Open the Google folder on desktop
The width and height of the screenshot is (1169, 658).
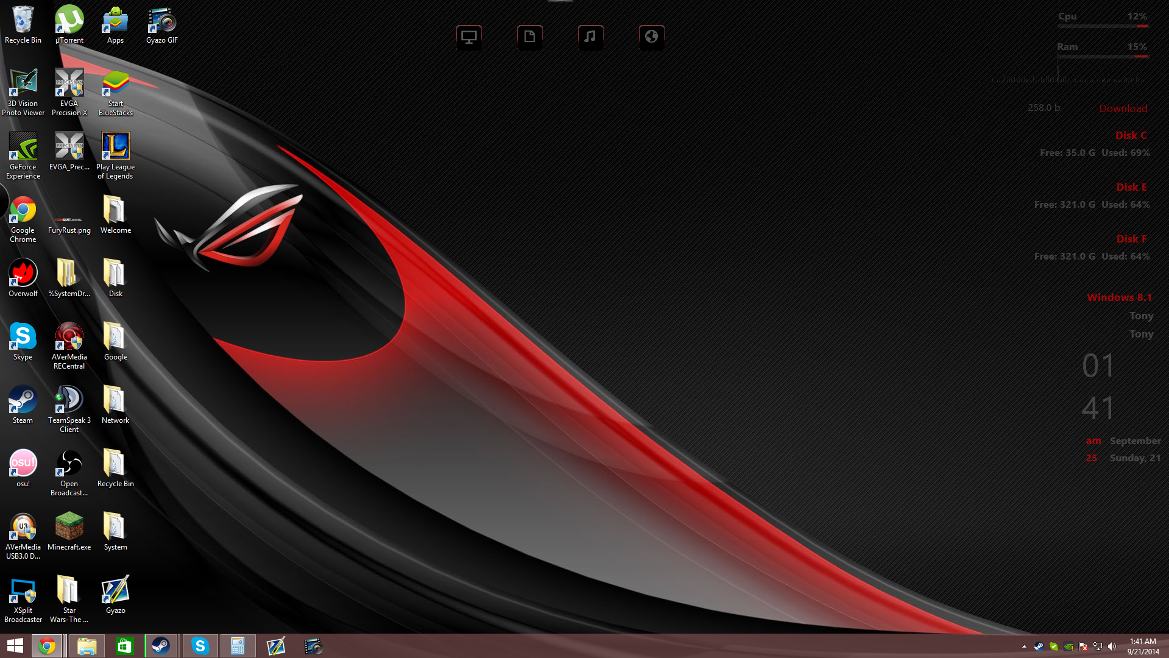pyautogui.click(x=115, y=341)
